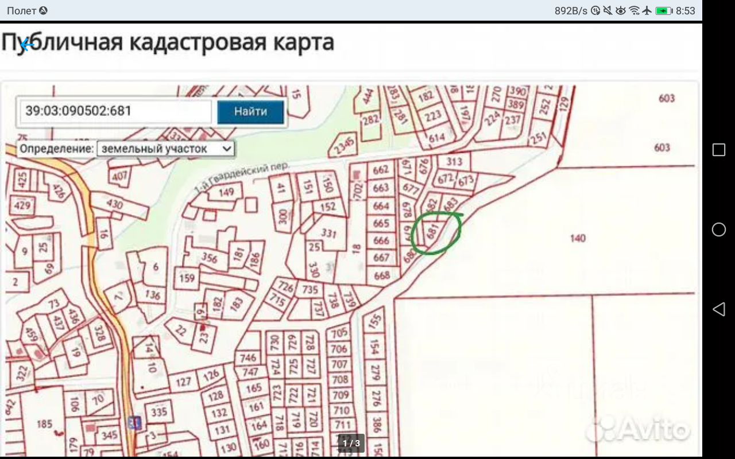Tap the circle home navigation button
Viewport: 735px width, 459px height.
point(718,229)
